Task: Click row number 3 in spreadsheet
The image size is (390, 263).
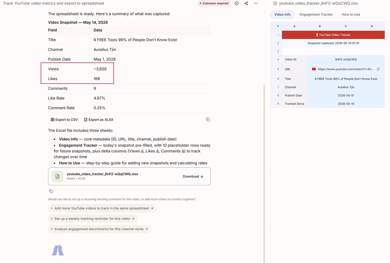Action: [278, 51]
